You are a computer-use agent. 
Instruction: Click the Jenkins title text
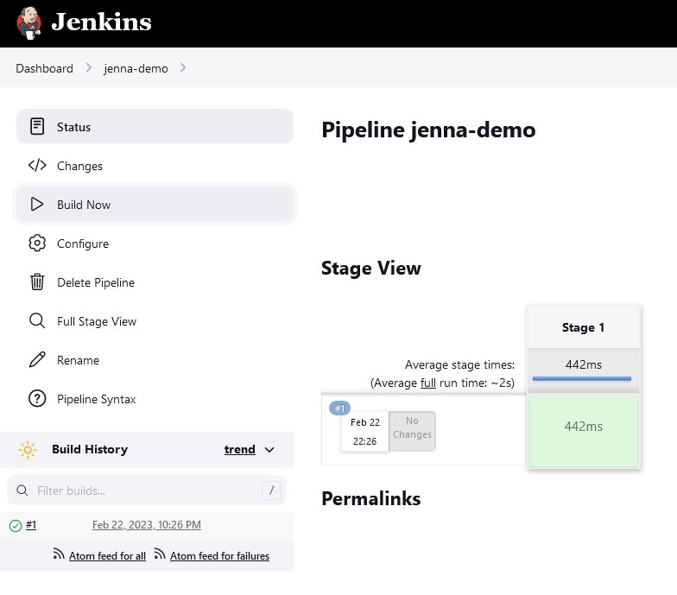pyautogui.click(x=102, y=22)
